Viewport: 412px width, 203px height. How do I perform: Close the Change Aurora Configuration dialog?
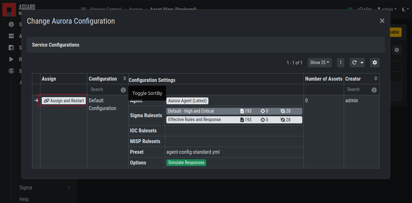(x=382, y=21)
